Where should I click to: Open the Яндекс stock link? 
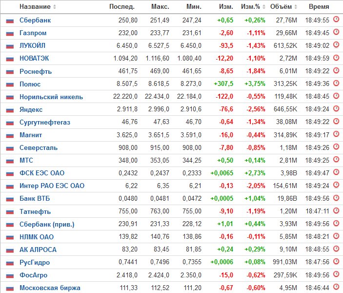(x=31, y=109)
